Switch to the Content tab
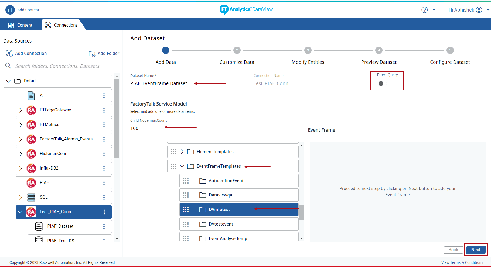The image size is (491, 267). [x=21, y=25]
